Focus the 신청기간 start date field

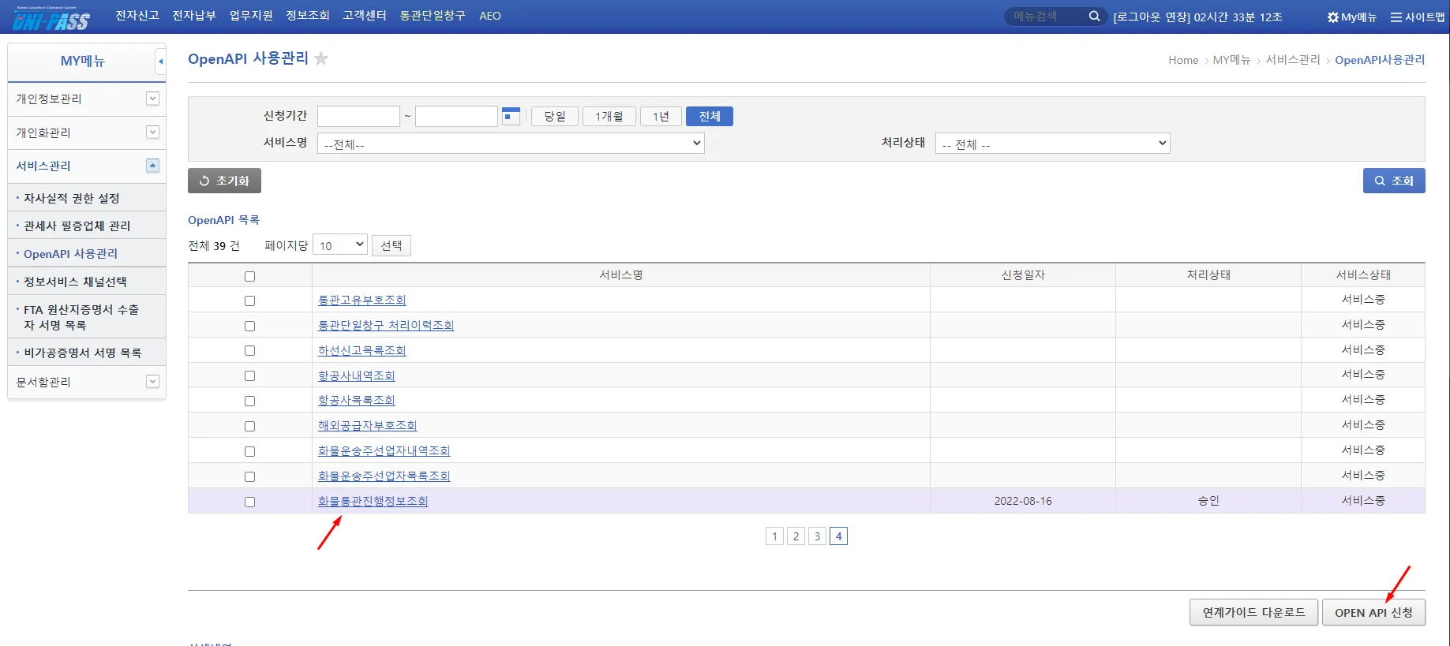[358, 117]
